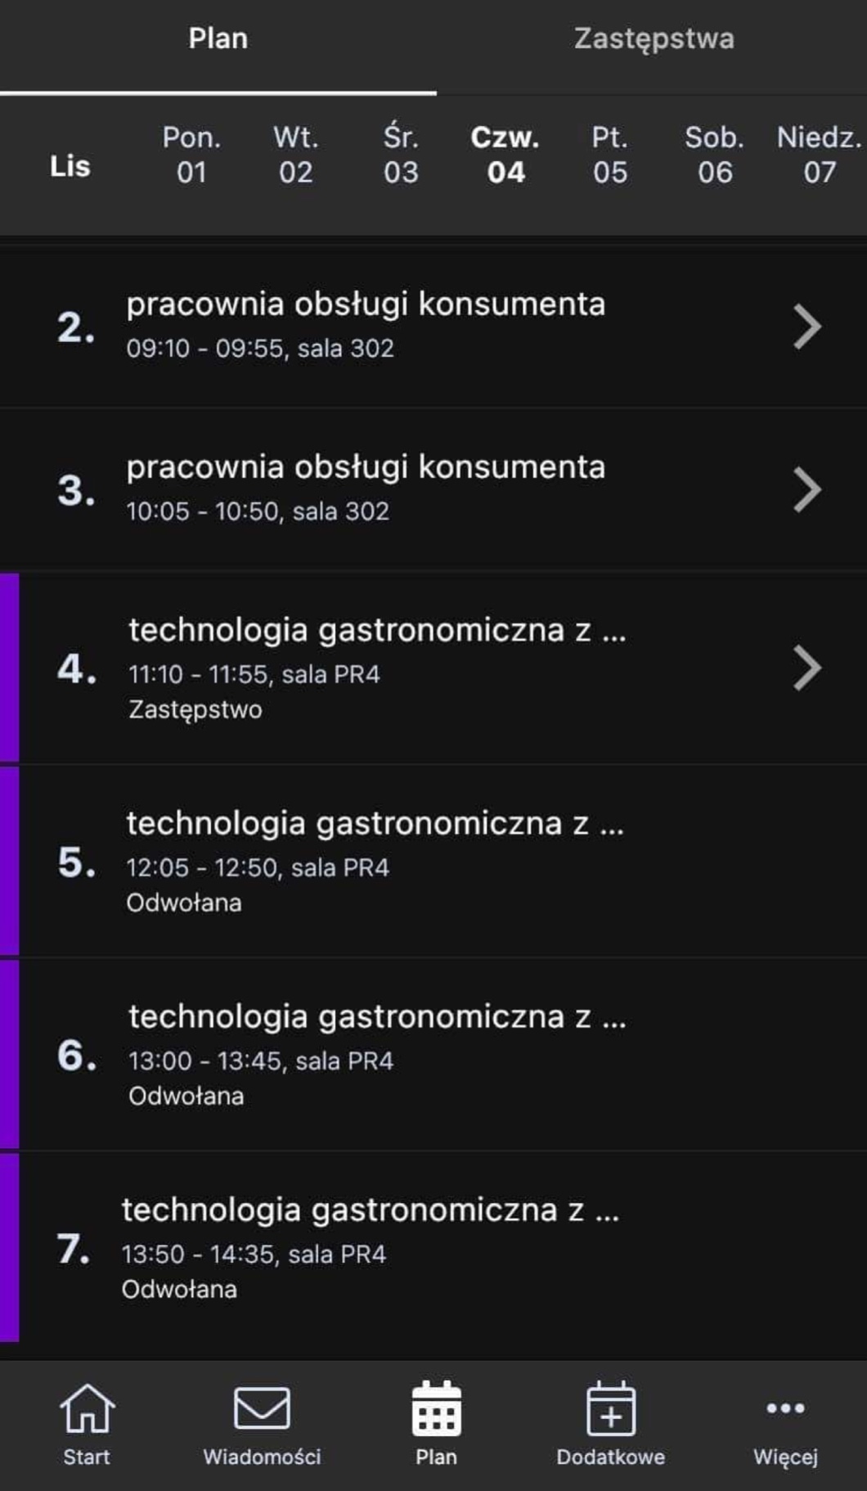
Task: Click purple marker beside lesson 6
Action: point(9,1055)
